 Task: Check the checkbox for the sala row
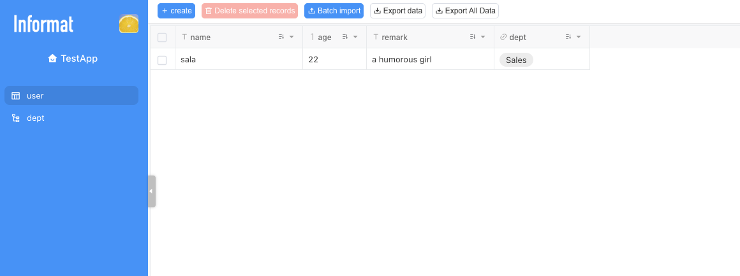click(x=162, y=60)
